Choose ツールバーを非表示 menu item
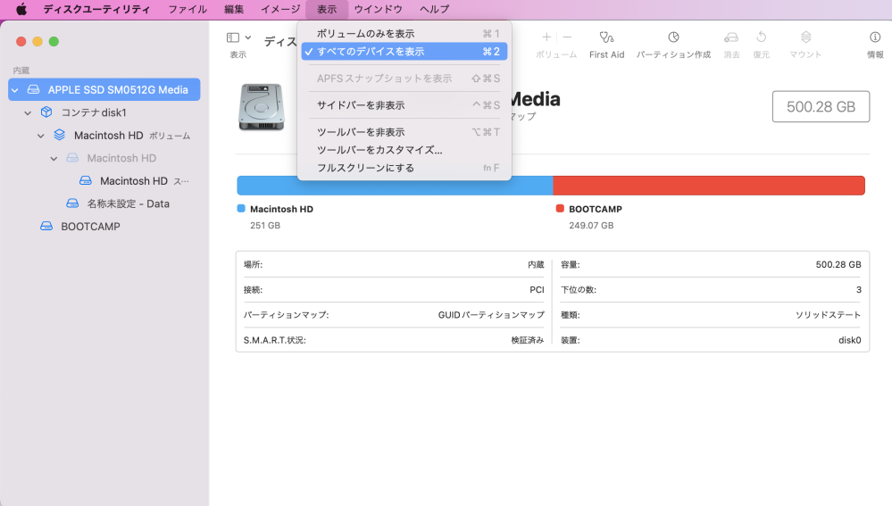This screenshot has height=506, width=892. (x=404, y=132)
